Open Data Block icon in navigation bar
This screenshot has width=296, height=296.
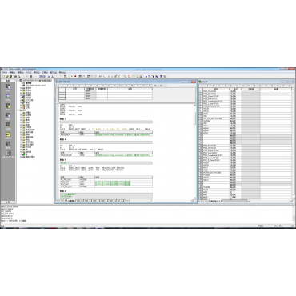pos(8,115)
